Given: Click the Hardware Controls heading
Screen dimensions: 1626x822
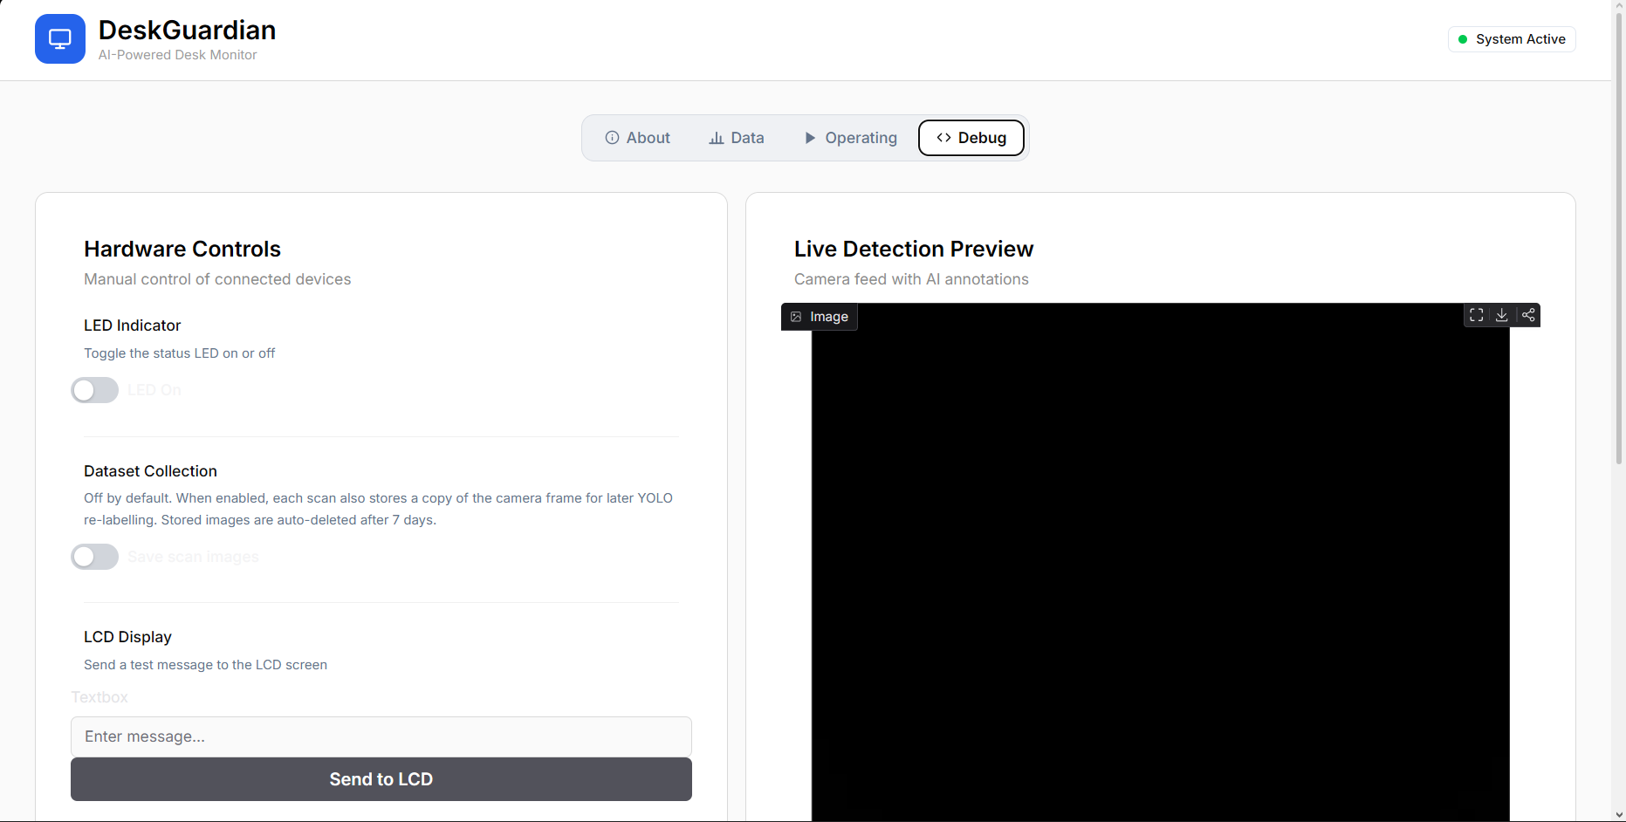Looking at the screenshot, I should (182, 249).
